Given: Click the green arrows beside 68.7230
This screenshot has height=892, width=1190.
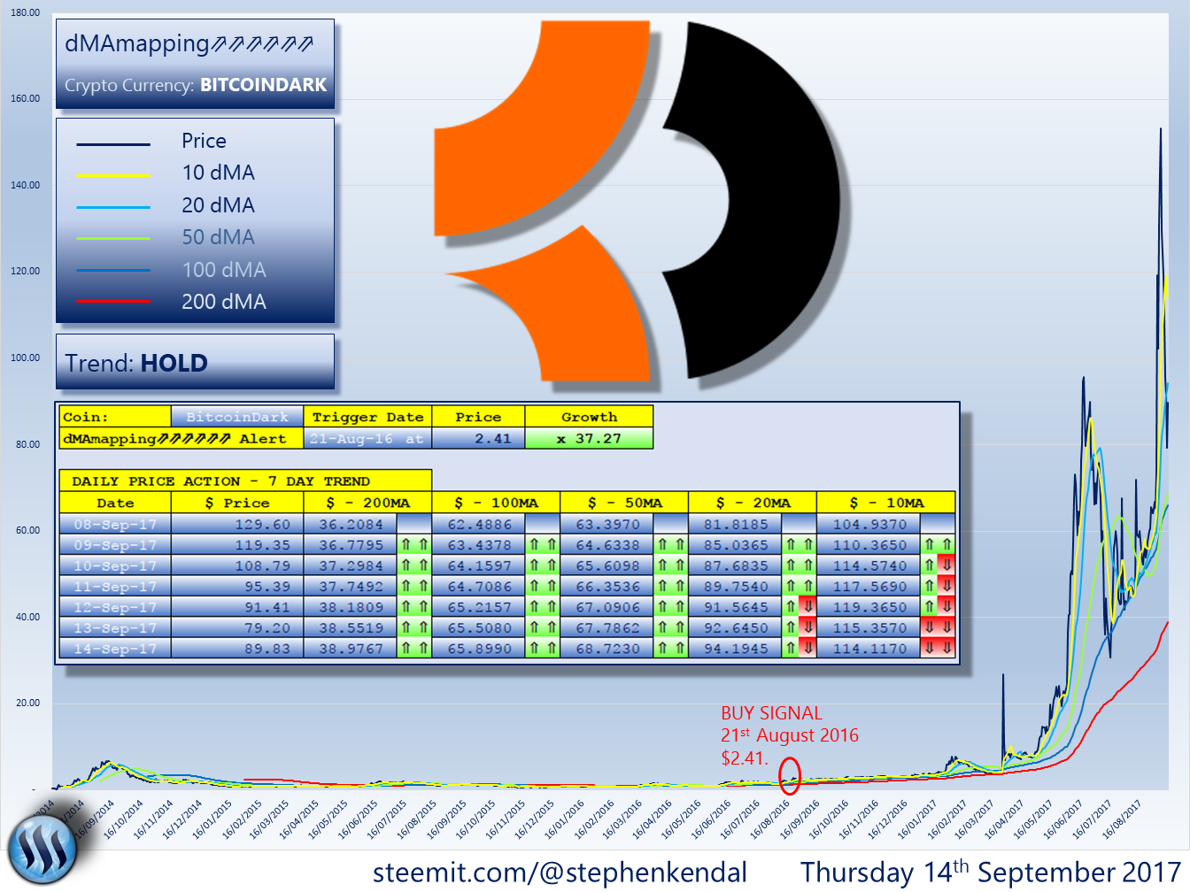Looking at the screenshot, I should click(x=670, y=649).
